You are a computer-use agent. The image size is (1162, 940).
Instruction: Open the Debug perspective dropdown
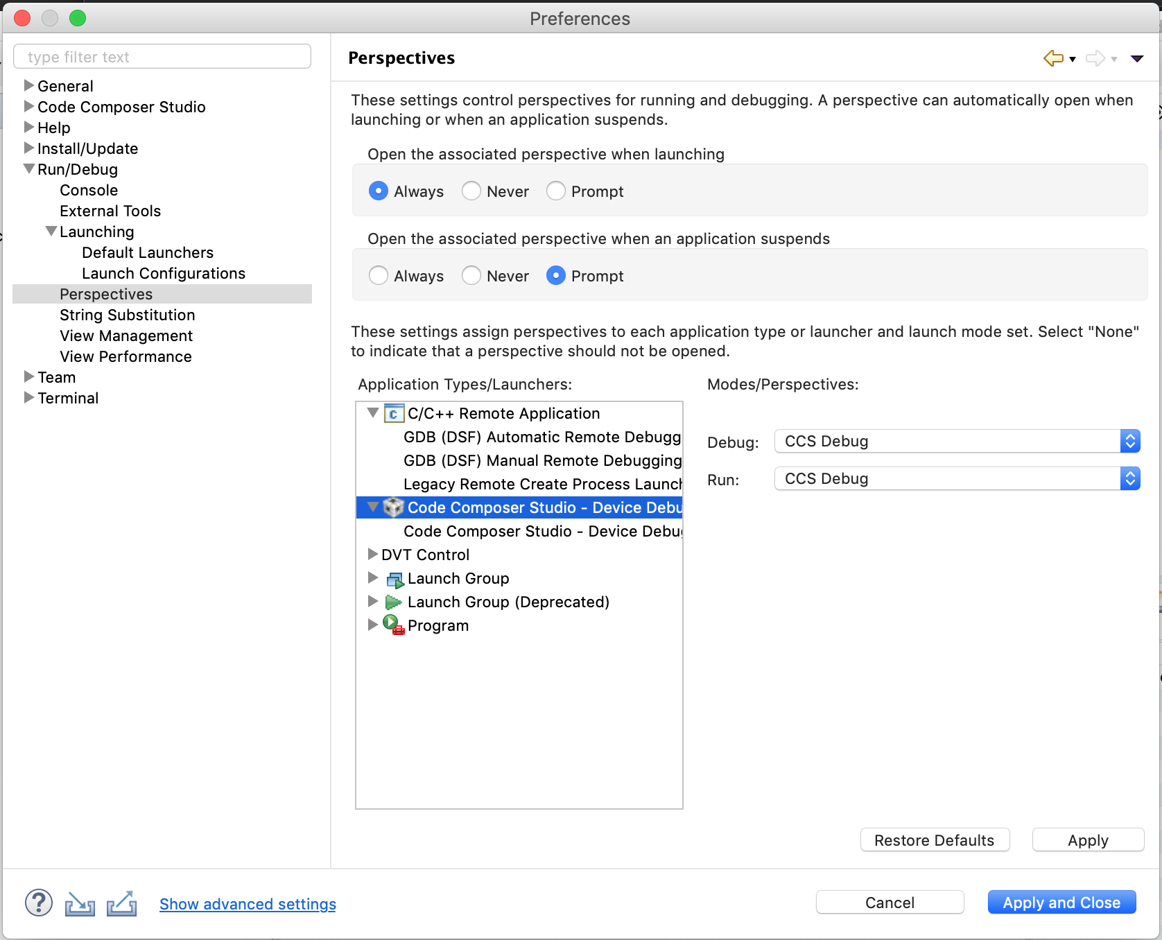[957, 442]
